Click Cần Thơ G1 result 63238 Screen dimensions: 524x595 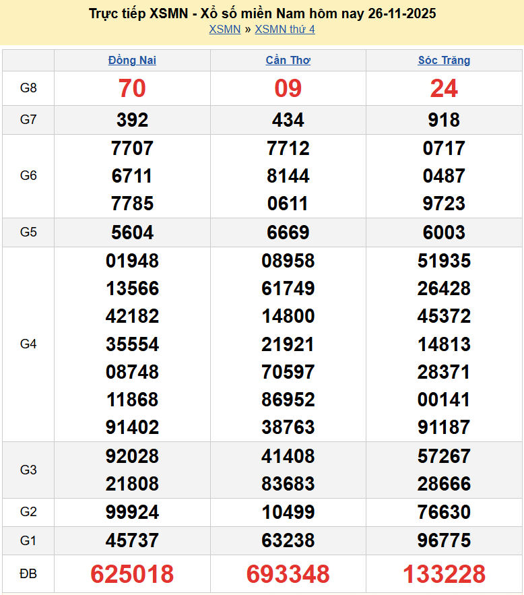click(x=288, y=540)
